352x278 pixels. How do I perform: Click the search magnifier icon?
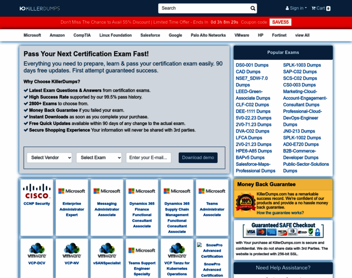[x=253, y=8]
